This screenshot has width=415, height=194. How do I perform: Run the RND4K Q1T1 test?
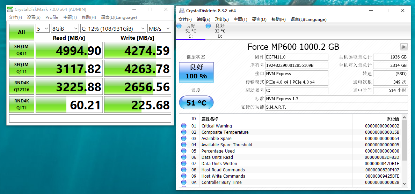point(21,104)
